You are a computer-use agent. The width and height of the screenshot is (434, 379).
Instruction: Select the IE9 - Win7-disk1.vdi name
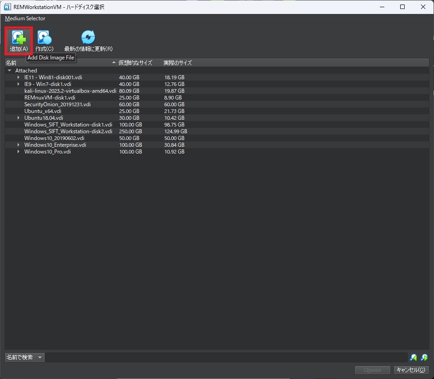click(x=48, y=84)
